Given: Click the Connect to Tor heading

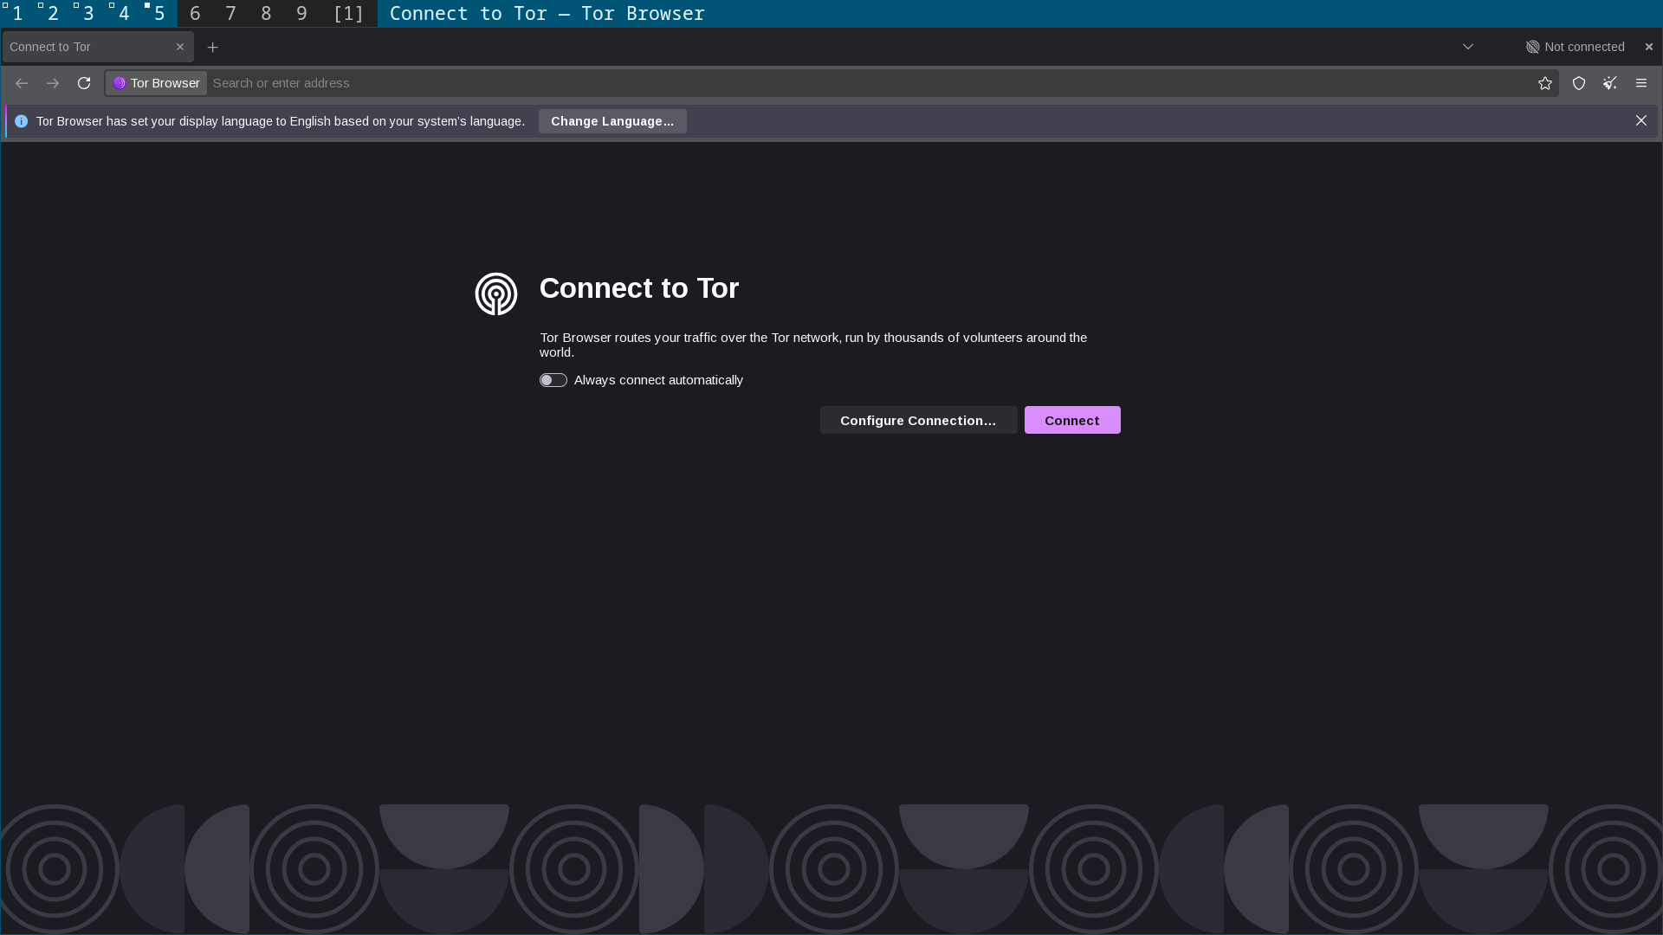Looking at the screenshot, I should tap(639, 288).
